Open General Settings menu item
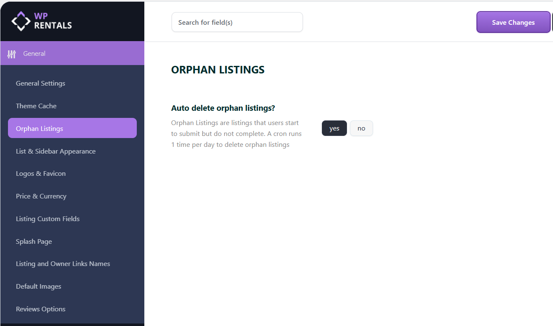The image size is (553, 326). (41, 83)
